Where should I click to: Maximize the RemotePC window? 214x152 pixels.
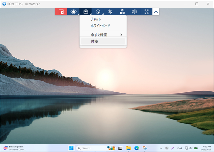[197, 4]
